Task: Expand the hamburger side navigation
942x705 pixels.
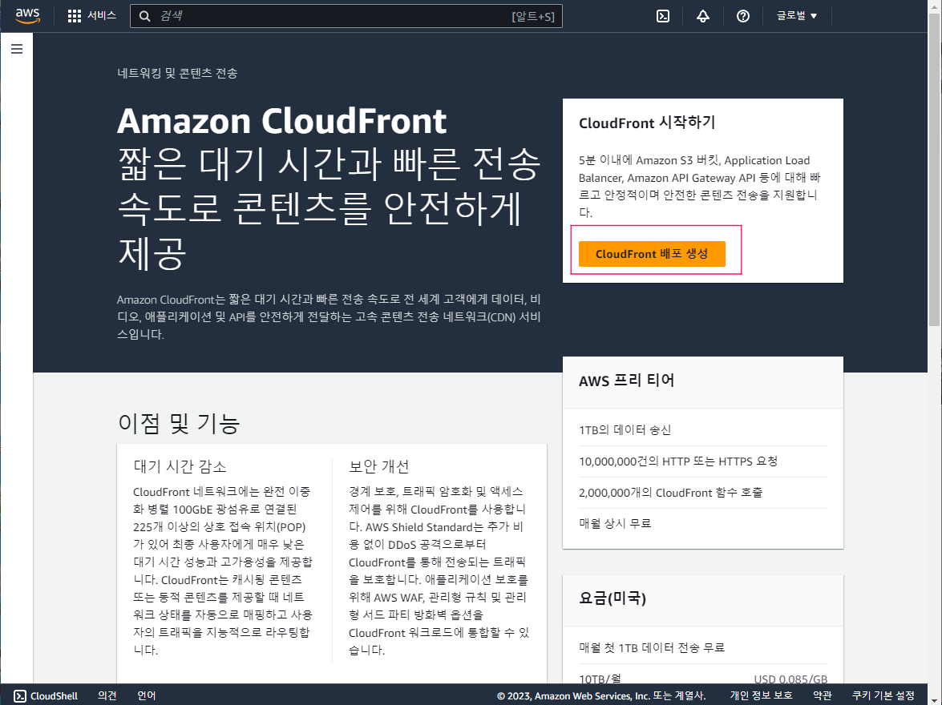Action: (x=17, y=49)
